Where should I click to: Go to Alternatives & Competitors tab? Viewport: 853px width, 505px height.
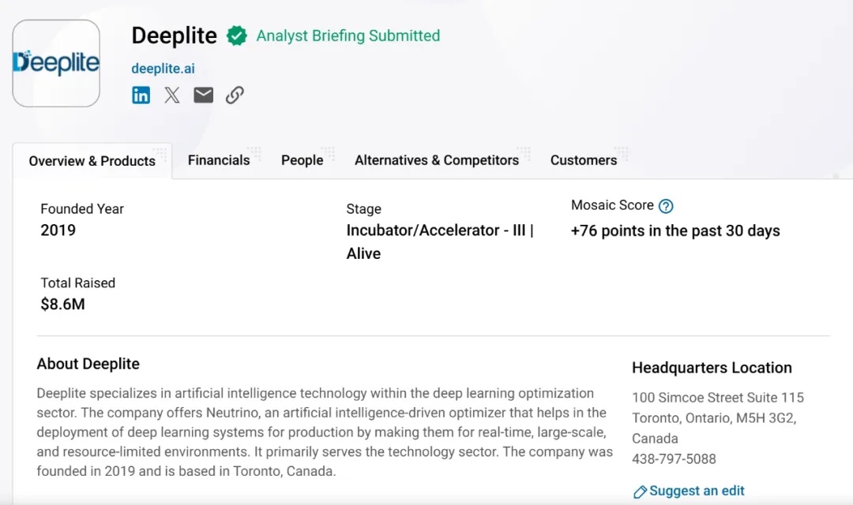point(436,160)
